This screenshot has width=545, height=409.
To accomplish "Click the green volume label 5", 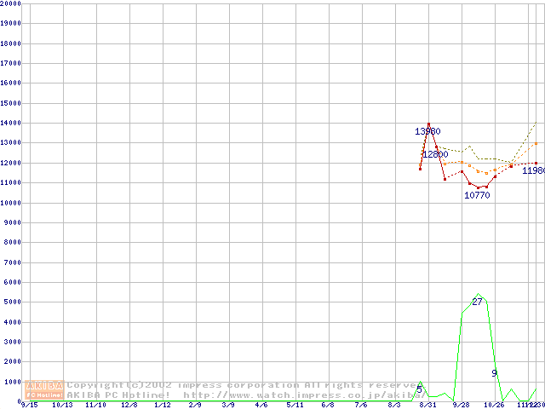I will click(x=419, y=389).
